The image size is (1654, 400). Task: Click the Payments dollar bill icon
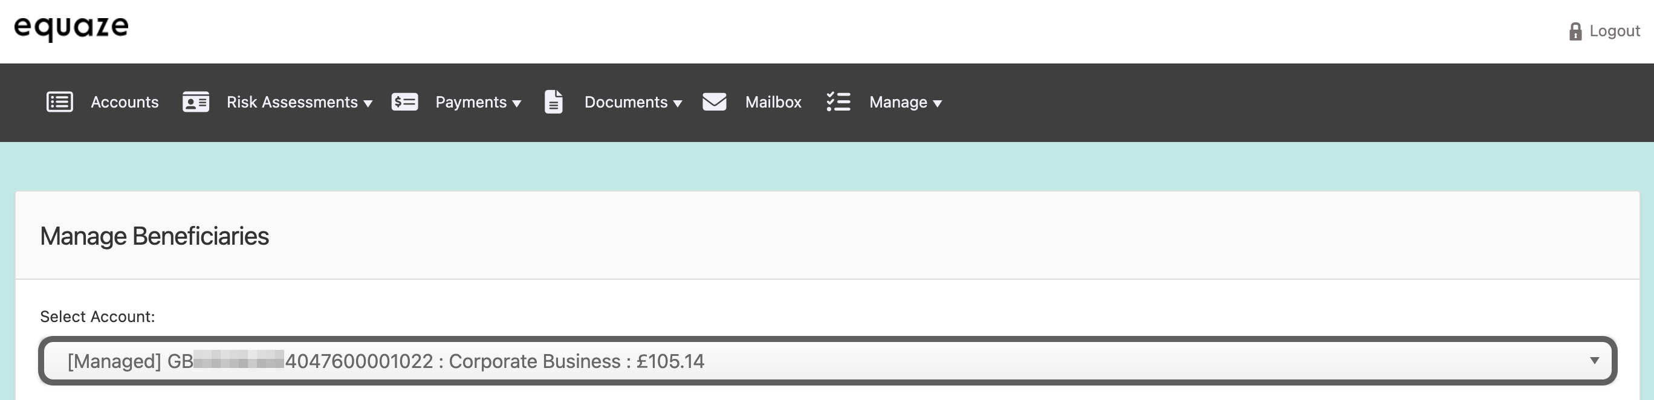coord(404,102)
